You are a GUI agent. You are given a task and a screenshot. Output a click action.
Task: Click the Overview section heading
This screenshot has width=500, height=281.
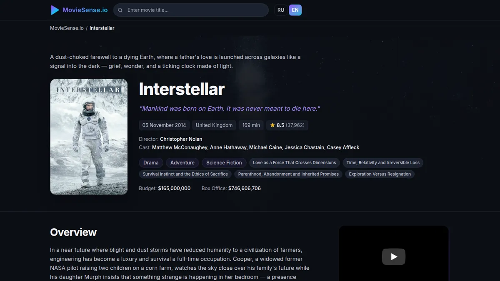pos(73,232)
